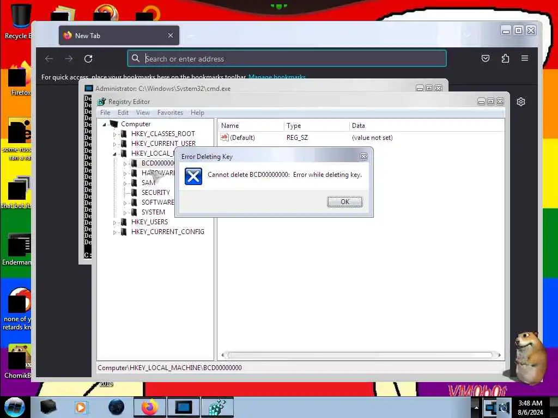Select the HKEY_USERS tree label
558x418 pixels.
coord(149,222)
